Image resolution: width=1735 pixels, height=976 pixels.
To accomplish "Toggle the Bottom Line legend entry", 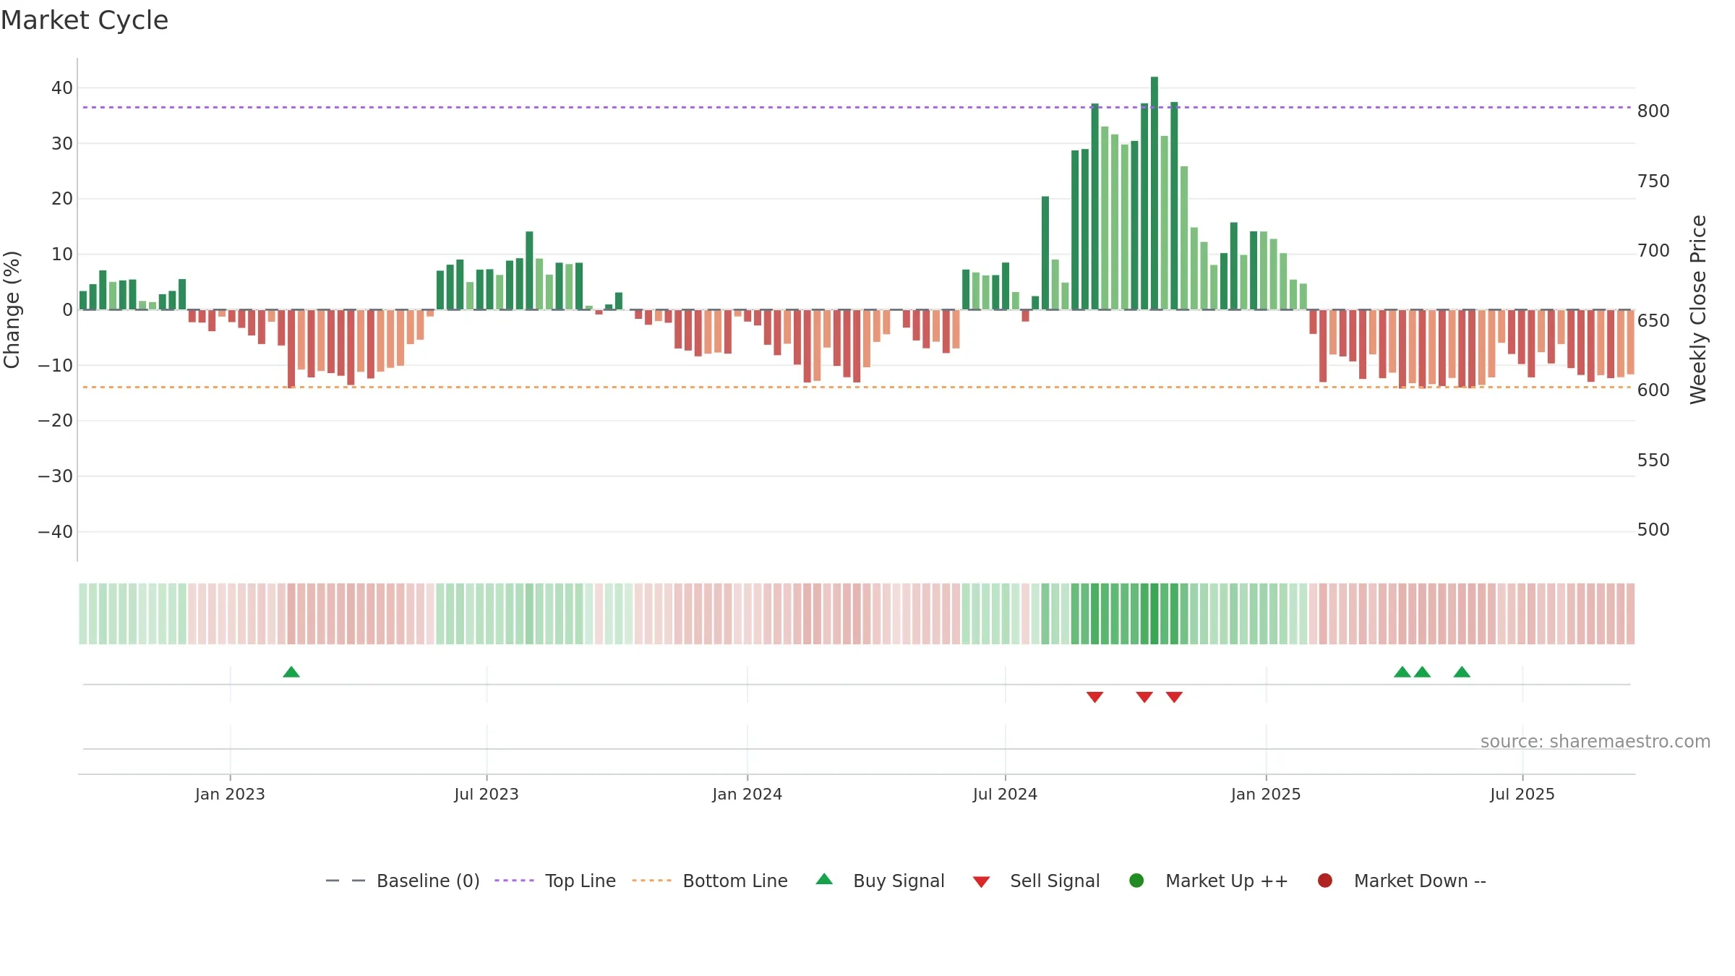I will pos(710,881).
